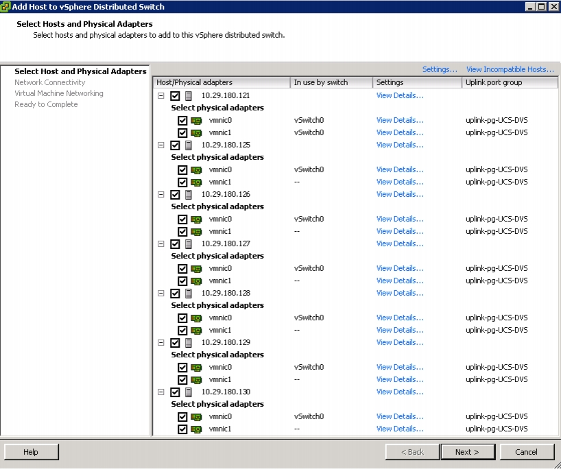Image resolution: width=561 pixels, height=476 pixels.
Task: Click vmnic1 adapter icon under host 10.29.180.128
Action: pyautogui.click(x=196, y=331)
